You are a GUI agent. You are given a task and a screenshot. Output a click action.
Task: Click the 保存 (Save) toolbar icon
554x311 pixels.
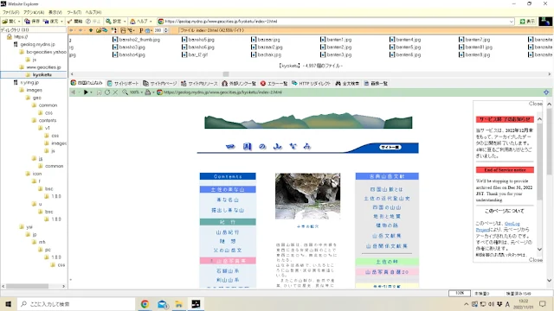(28, 22)
